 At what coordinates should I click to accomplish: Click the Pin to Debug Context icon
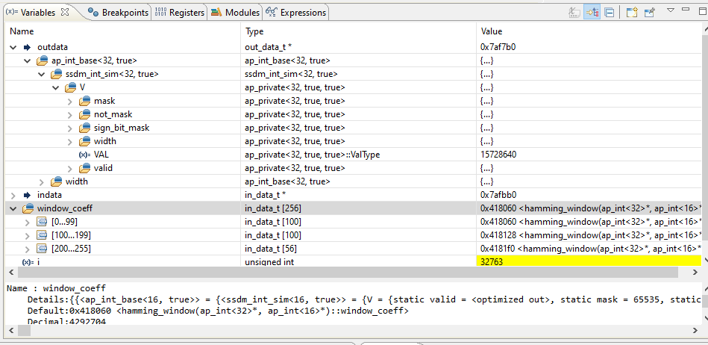click(x=649, y=13)
